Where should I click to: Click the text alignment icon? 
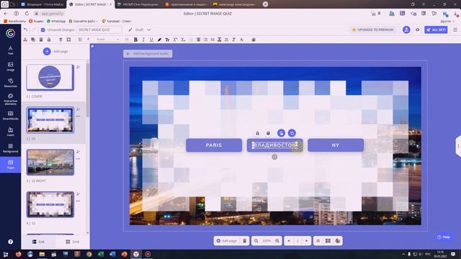[199, 40]
